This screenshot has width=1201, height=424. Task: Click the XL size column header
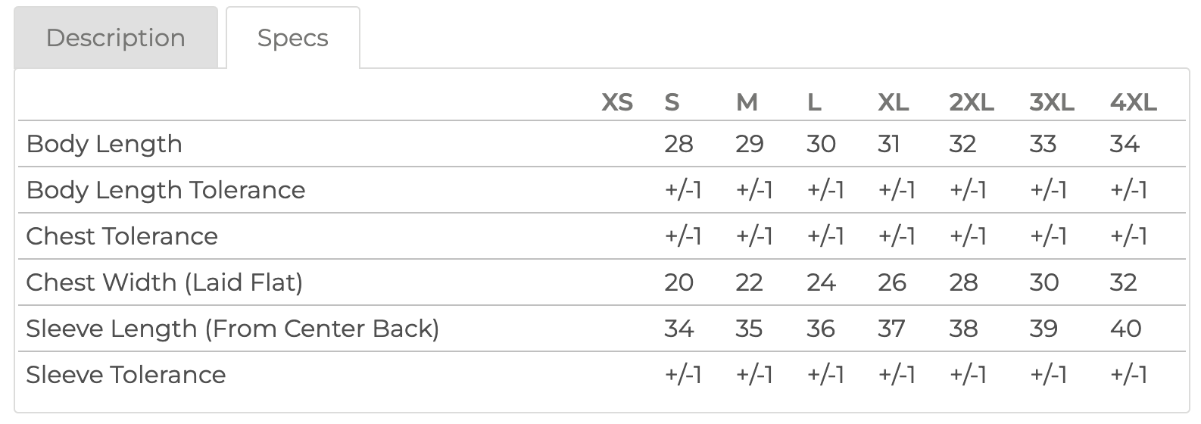[x=893, y=102]
